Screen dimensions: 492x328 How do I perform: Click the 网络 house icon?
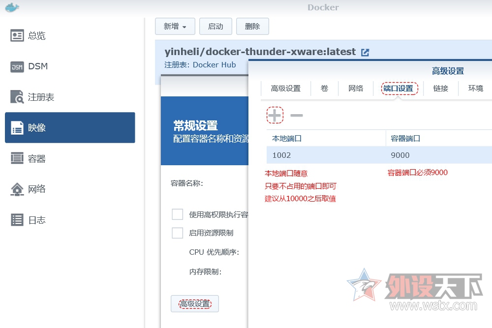point(17,189)
